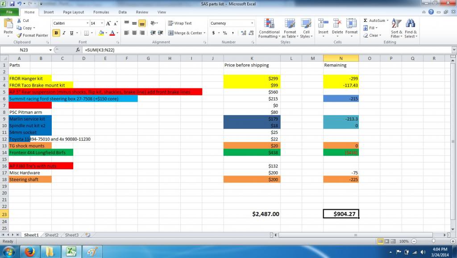The image size is (457, 258).
Task: Click Middle Align icon
Action: (134, 23)
